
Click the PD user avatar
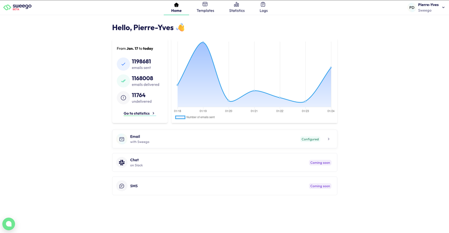click(412, 8)
